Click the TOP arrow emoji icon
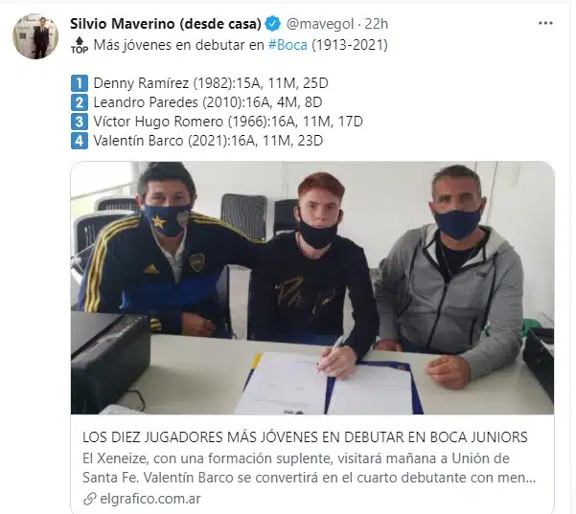This screenshot has height=514, width=576. click(80, 46)
